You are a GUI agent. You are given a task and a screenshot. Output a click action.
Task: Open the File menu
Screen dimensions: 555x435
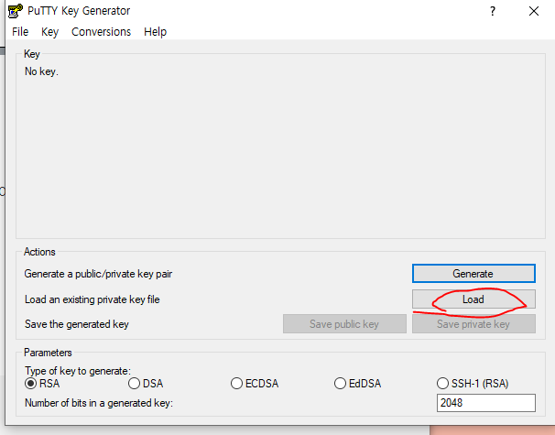click(x=20, y=32)
